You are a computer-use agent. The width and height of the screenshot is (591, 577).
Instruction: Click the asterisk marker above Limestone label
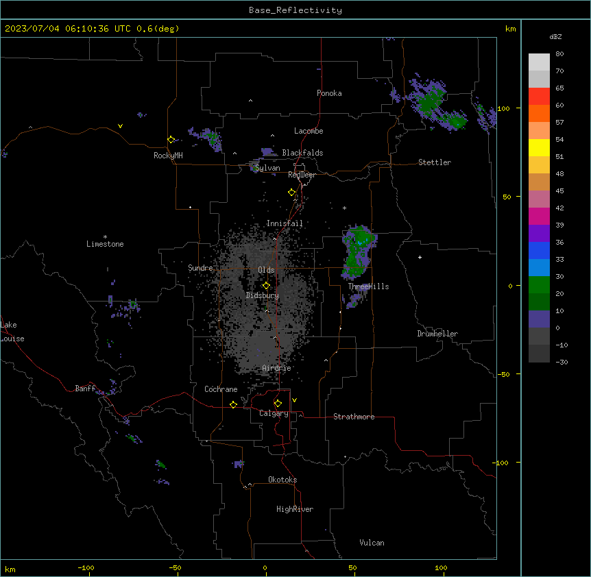[105, 237]
